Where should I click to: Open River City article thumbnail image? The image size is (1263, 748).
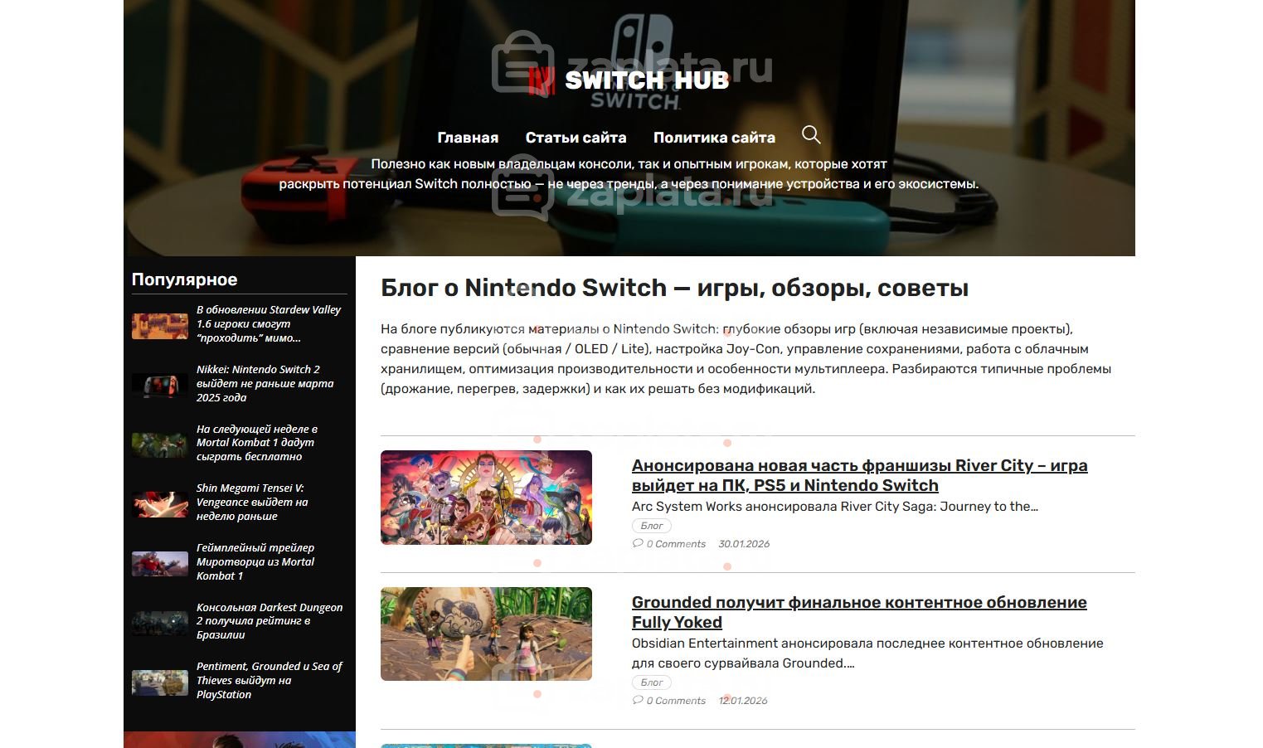pos(486,498)
